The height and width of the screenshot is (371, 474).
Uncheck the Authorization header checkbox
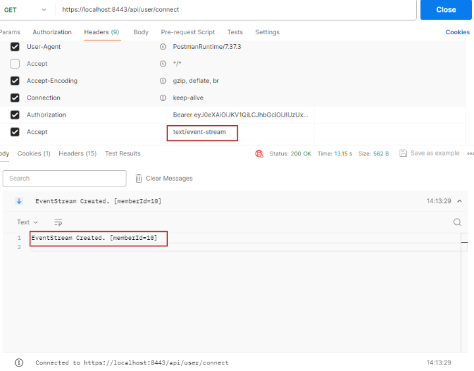click(14, 115)
